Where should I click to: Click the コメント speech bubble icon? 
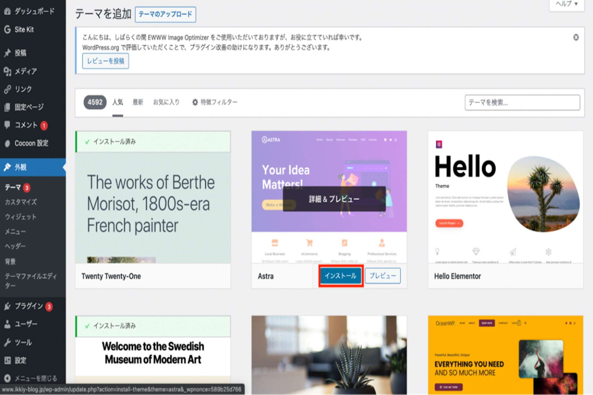[8, 125]
